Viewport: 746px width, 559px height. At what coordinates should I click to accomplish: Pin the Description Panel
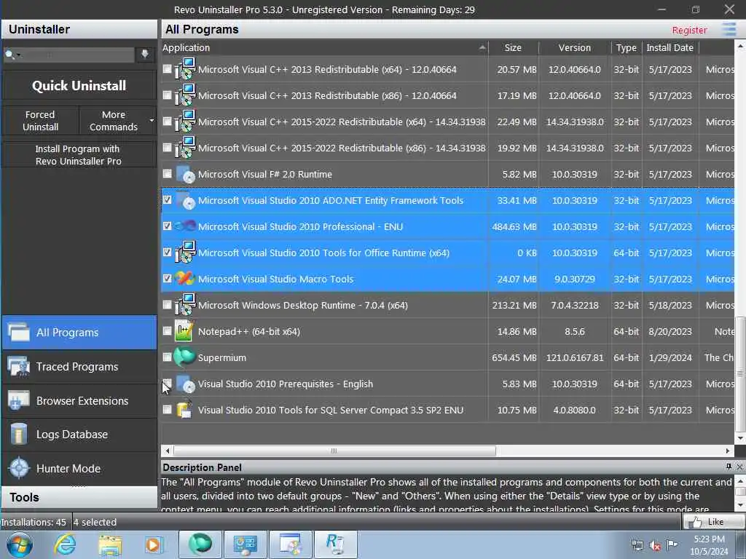pyautogui.click(x=729, y=467)
